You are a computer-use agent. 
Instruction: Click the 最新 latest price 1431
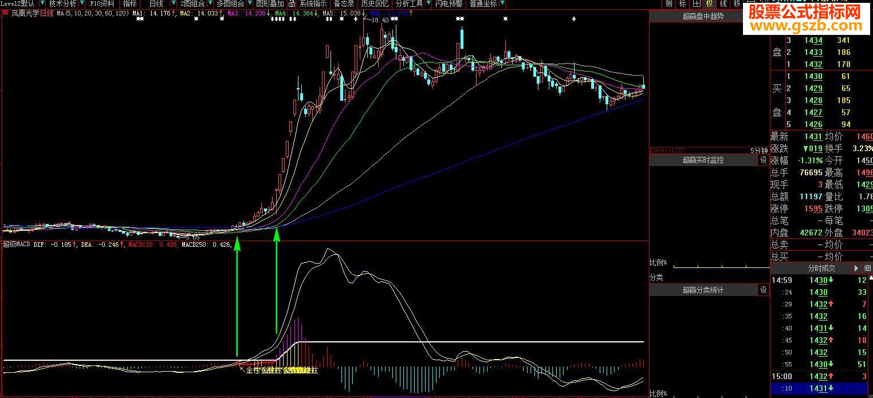click(813, 137)
